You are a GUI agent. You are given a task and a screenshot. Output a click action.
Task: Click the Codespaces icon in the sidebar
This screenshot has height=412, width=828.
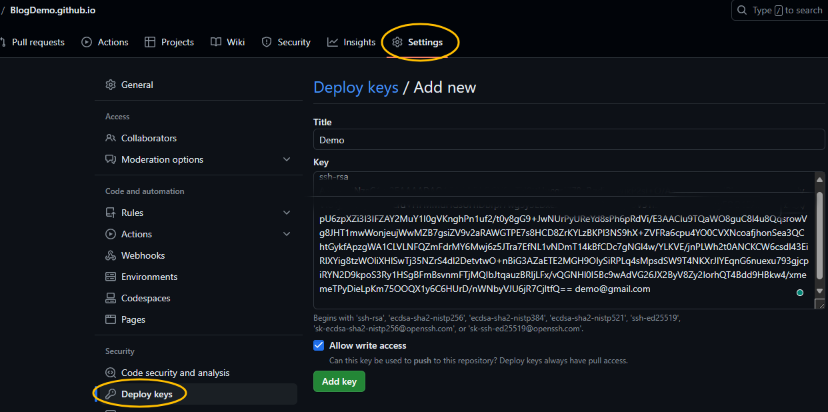coord(111,298)
